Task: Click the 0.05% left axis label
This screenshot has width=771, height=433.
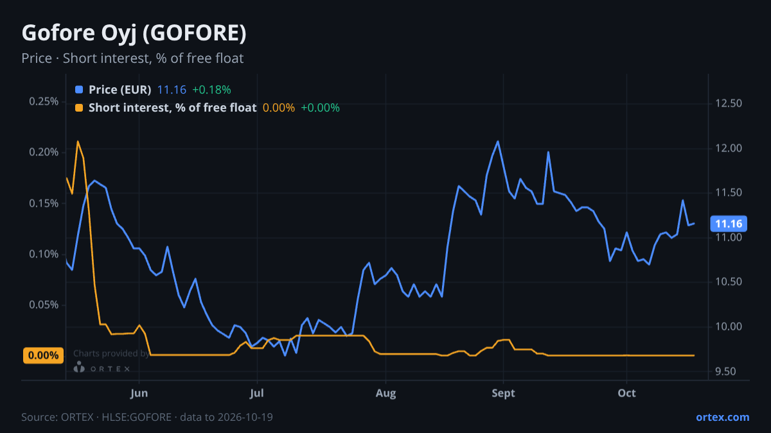Action: click(x=44, y=305)
